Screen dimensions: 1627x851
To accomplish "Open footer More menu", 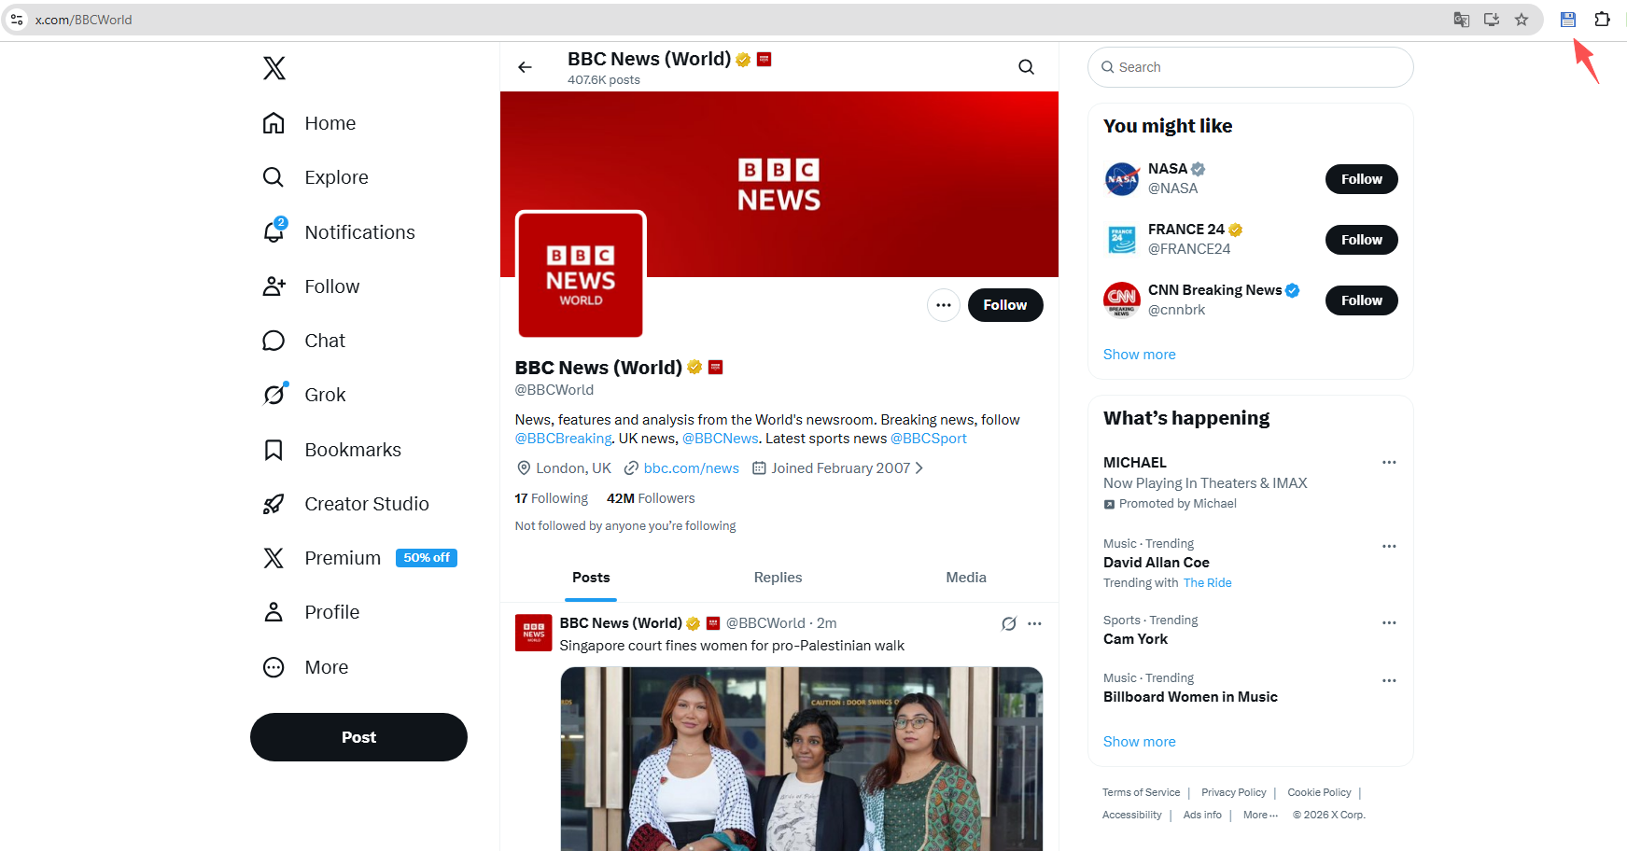I will (1260, 815).
